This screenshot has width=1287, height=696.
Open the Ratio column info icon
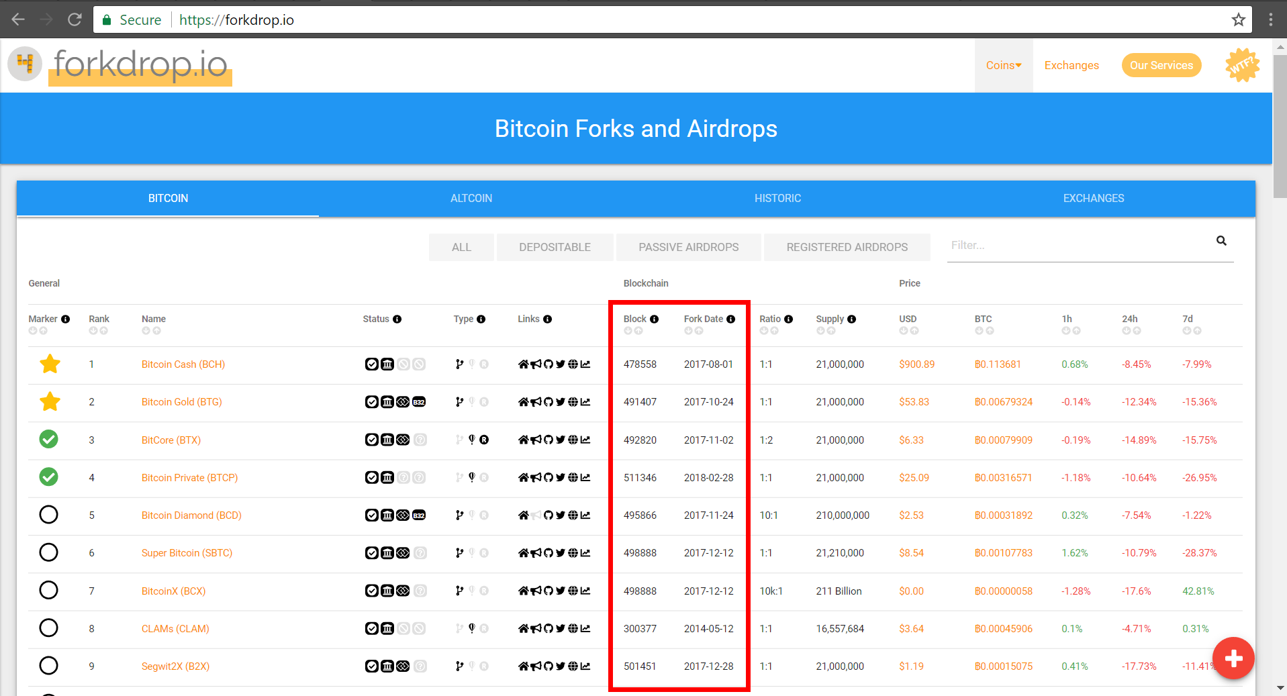(x=788, y=319)
